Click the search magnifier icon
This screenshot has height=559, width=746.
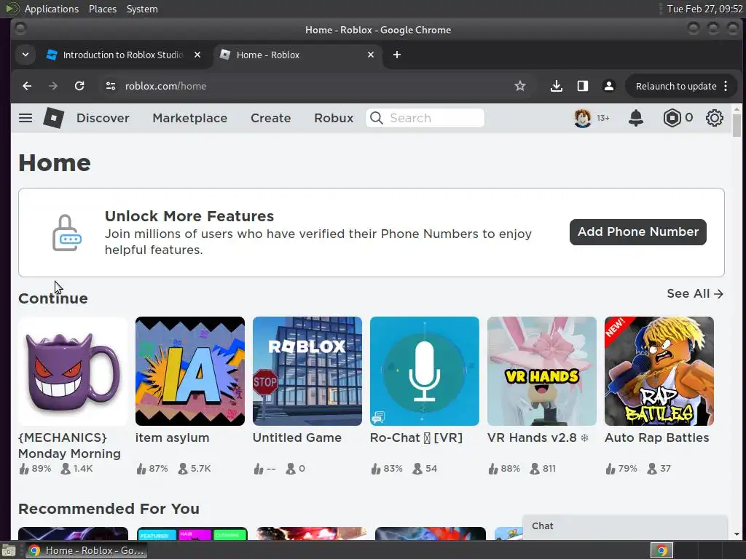point(377,118)
